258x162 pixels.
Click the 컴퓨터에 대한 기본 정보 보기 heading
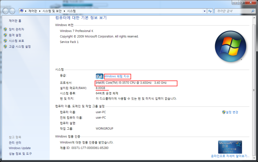pos(81,18)
